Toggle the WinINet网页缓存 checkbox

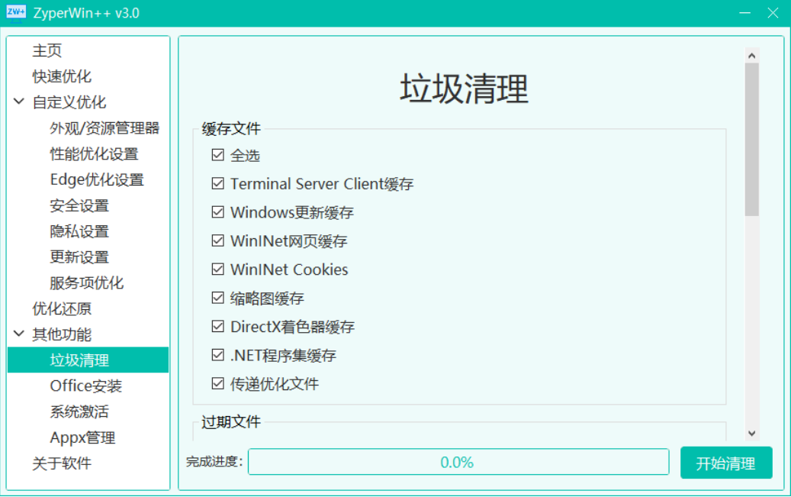[218, 240]
